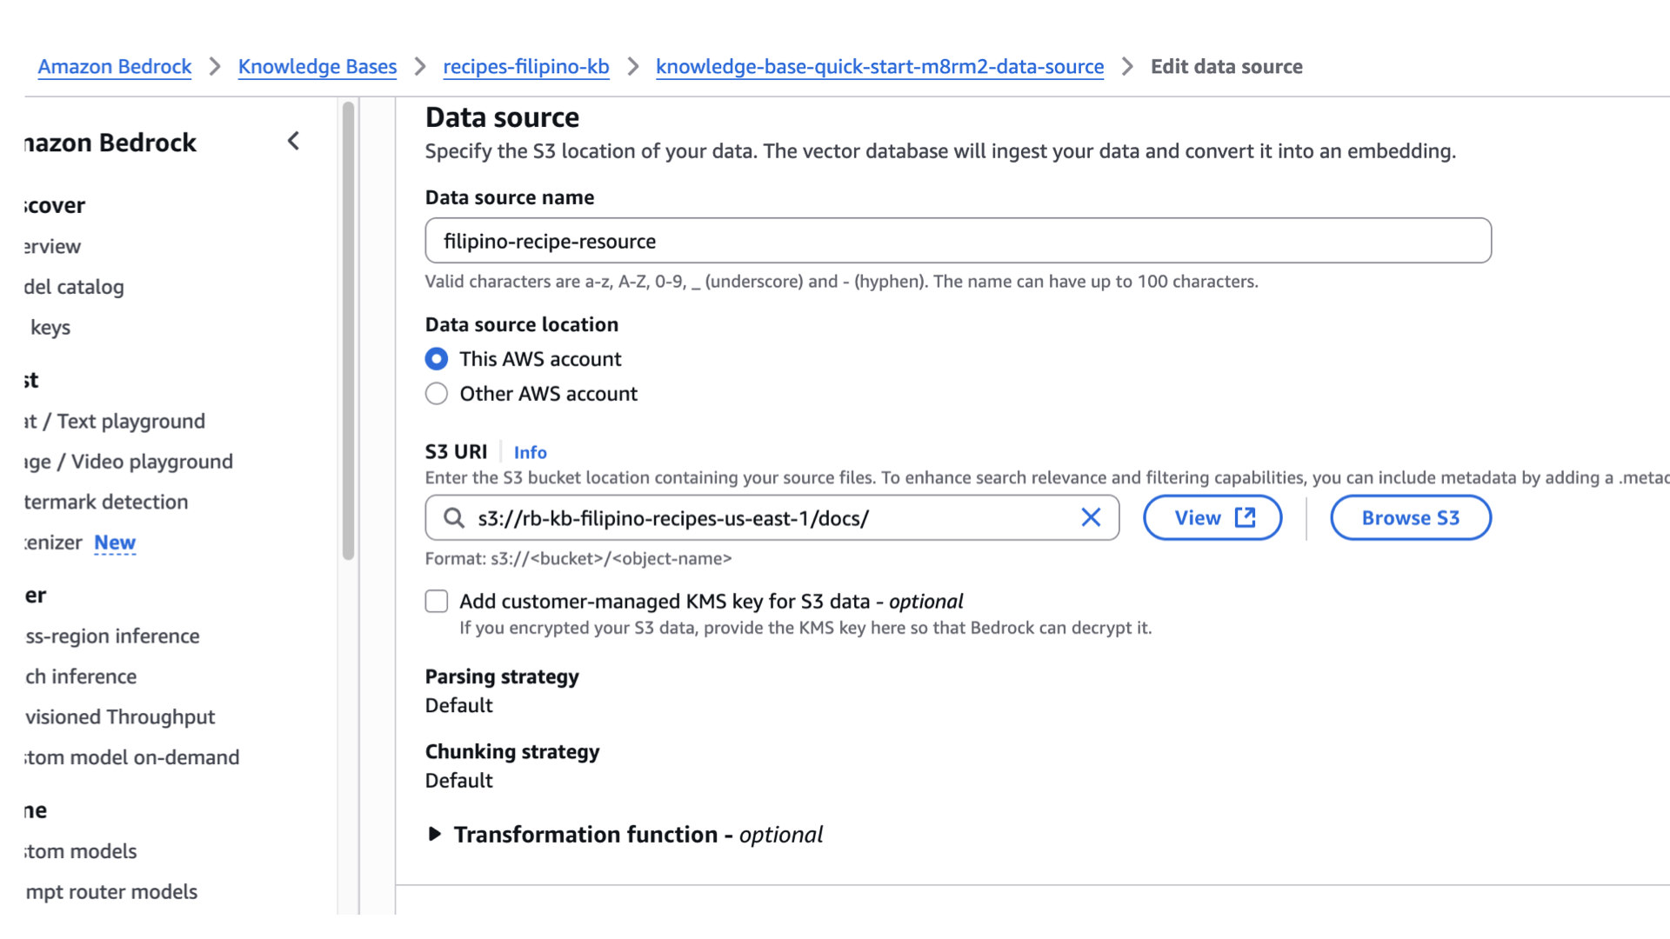
Task: Click the external link icon on View
Action: (1246, 518)
